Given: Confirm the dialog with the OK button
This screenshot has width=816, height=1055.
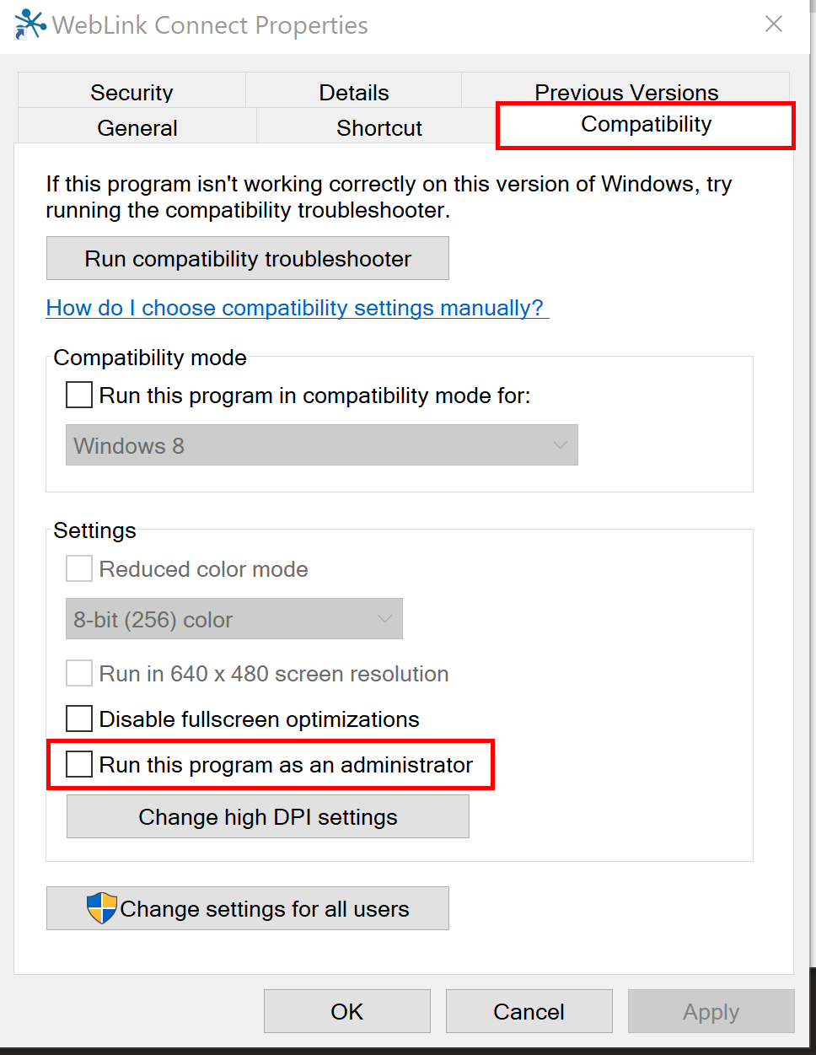Looking at the screenshot, I should [347, 1011].
